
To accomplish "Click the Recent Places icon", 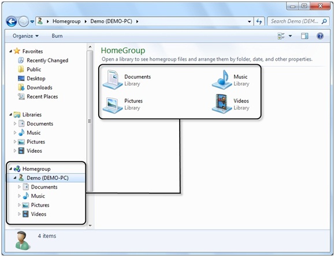I will click(21, 97).
